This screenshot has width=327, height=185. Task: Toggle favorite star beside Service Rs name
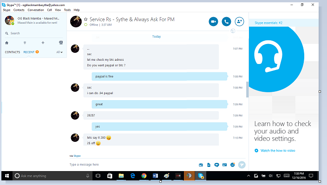(x=86, y=19)
